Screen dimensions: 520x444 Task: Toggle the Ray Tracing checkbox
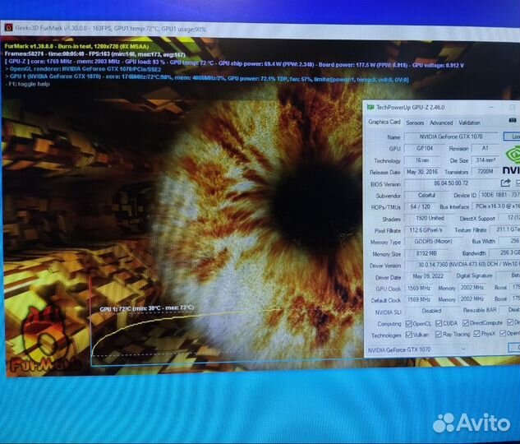[439, 334]
